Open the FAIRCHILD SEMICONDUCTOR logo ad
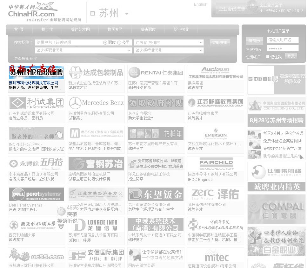307x268 pixels. (x=216, y=164)
